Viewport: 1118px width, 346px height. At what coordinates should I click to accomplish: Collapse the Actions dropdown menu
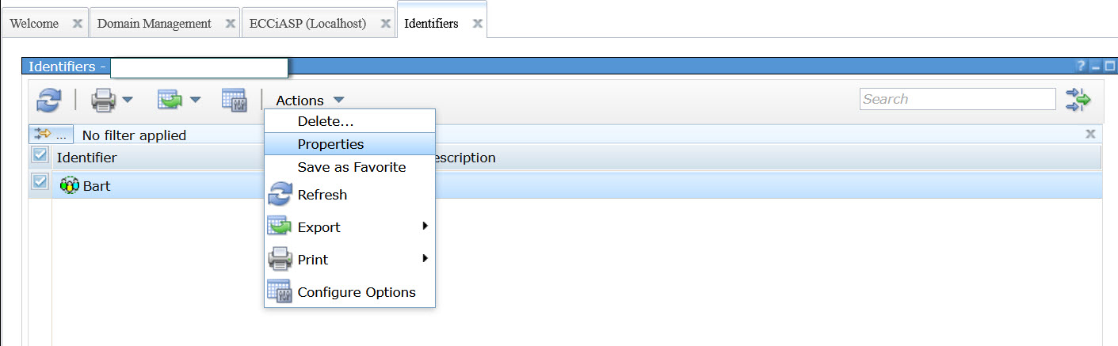tap(310, 101)
